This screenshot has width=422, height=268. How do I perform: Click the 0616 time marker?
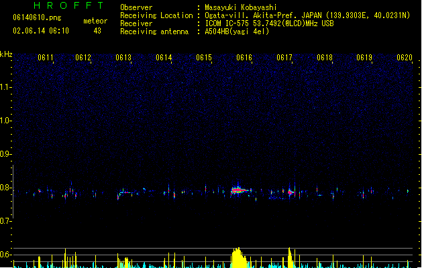click(x=244, y=58)
